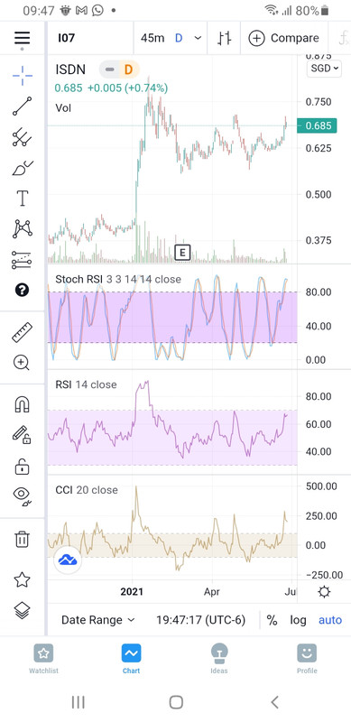
Task: Toggle auto scale mode
Action: pos(330,620)
